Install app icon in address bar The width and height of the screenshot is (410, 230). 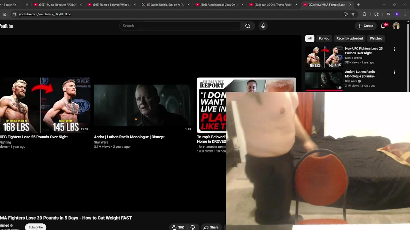coord(345,14)
